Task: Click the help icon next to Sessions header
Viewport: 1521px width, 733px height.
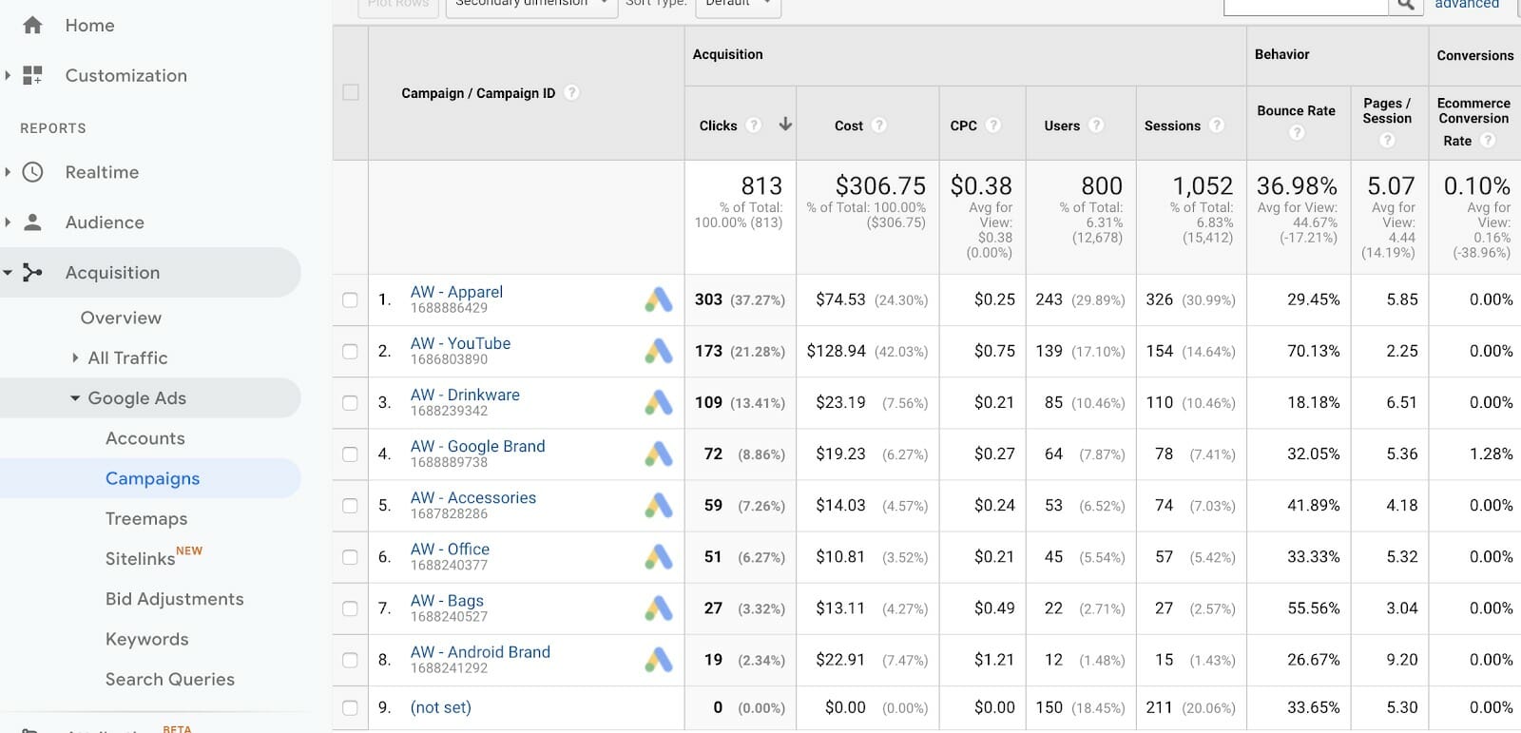Action: (1217, 125)
